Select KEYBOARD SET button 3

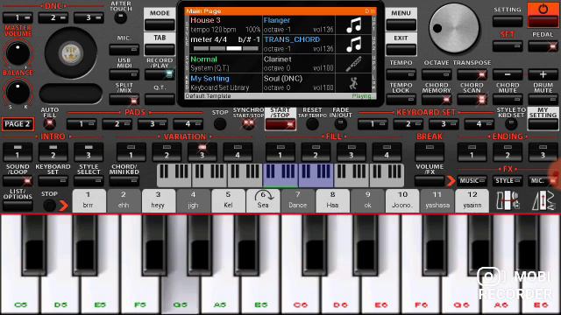click(444, 124)
